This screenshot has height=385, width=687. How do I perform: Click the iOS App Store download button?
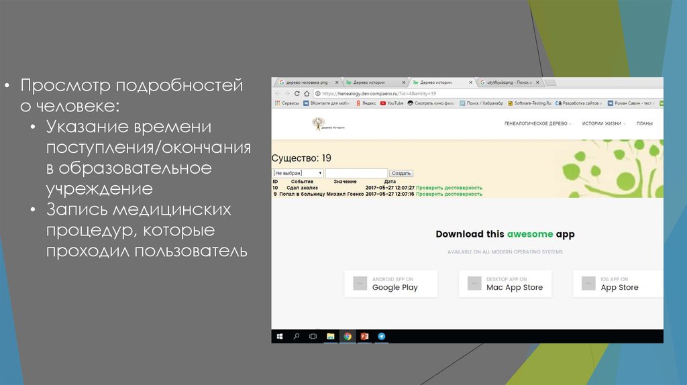click(x=618, y=284)
